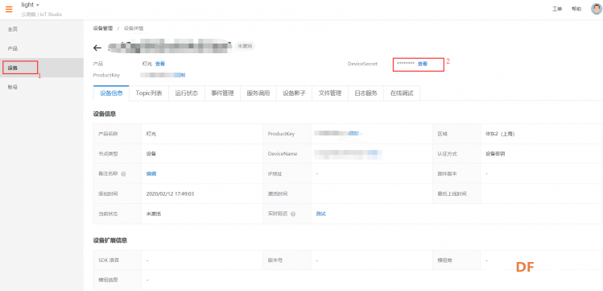The width and height of the screenshot is (603, 291).
Task: Click the 设备管理 breadcrumb
Action: pos(103,28)
